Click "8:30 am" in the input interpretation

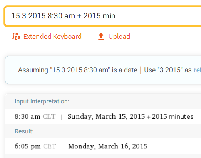pos(27,116)
